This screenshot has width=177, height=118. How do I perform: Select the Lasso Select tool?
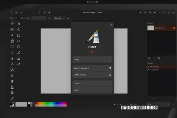coord(12,58)
